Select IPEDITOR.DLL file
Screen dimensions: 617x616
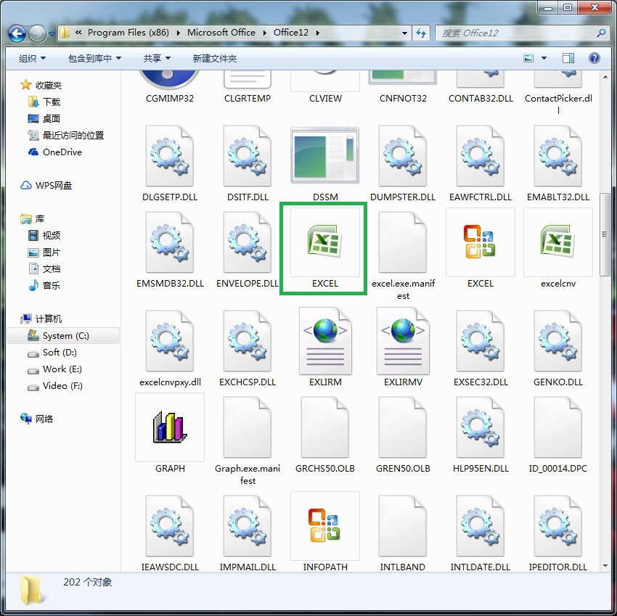(558, 533)
